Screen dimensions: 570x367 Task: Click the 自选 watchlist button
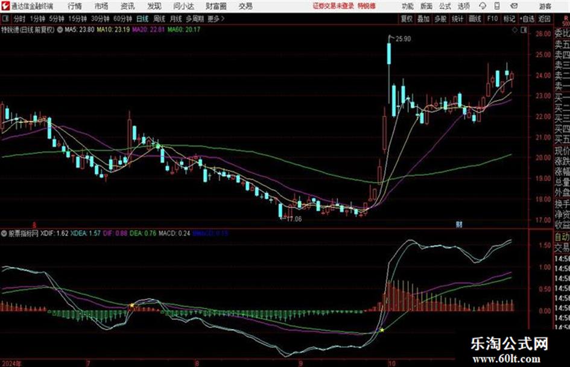click(x=527, y=19)
